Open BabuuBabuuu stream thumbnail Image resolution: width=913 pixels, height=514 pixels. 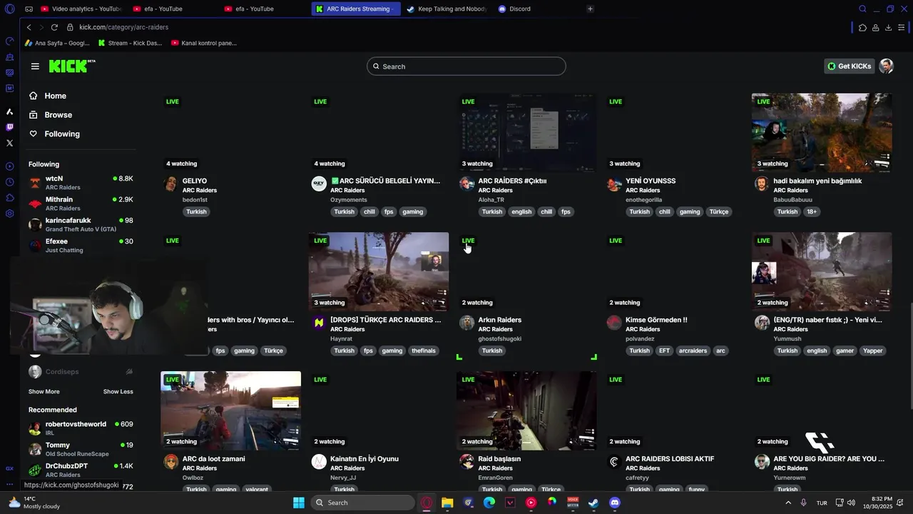822,133
